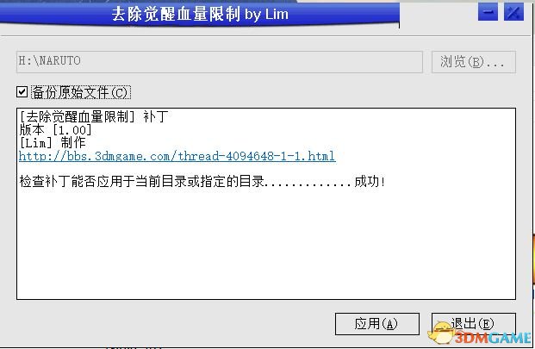
Task: Click empty area of the log box
Action: [x=266, y=246]
